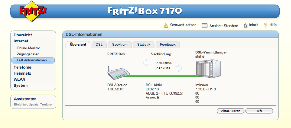The image size is (291, 128).
Task: Click the ADSL 2+ (ITU G.992.5) text
Action: [165, 93]
